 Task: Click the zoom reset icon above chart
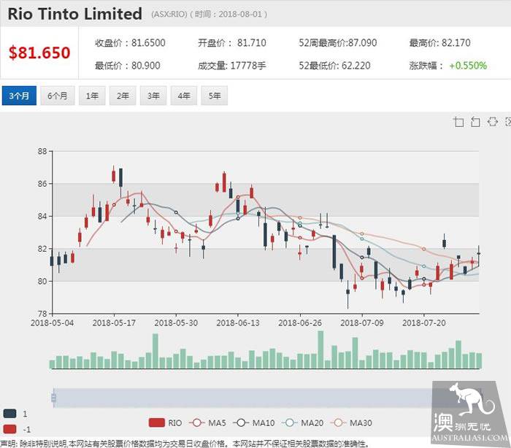475,122
